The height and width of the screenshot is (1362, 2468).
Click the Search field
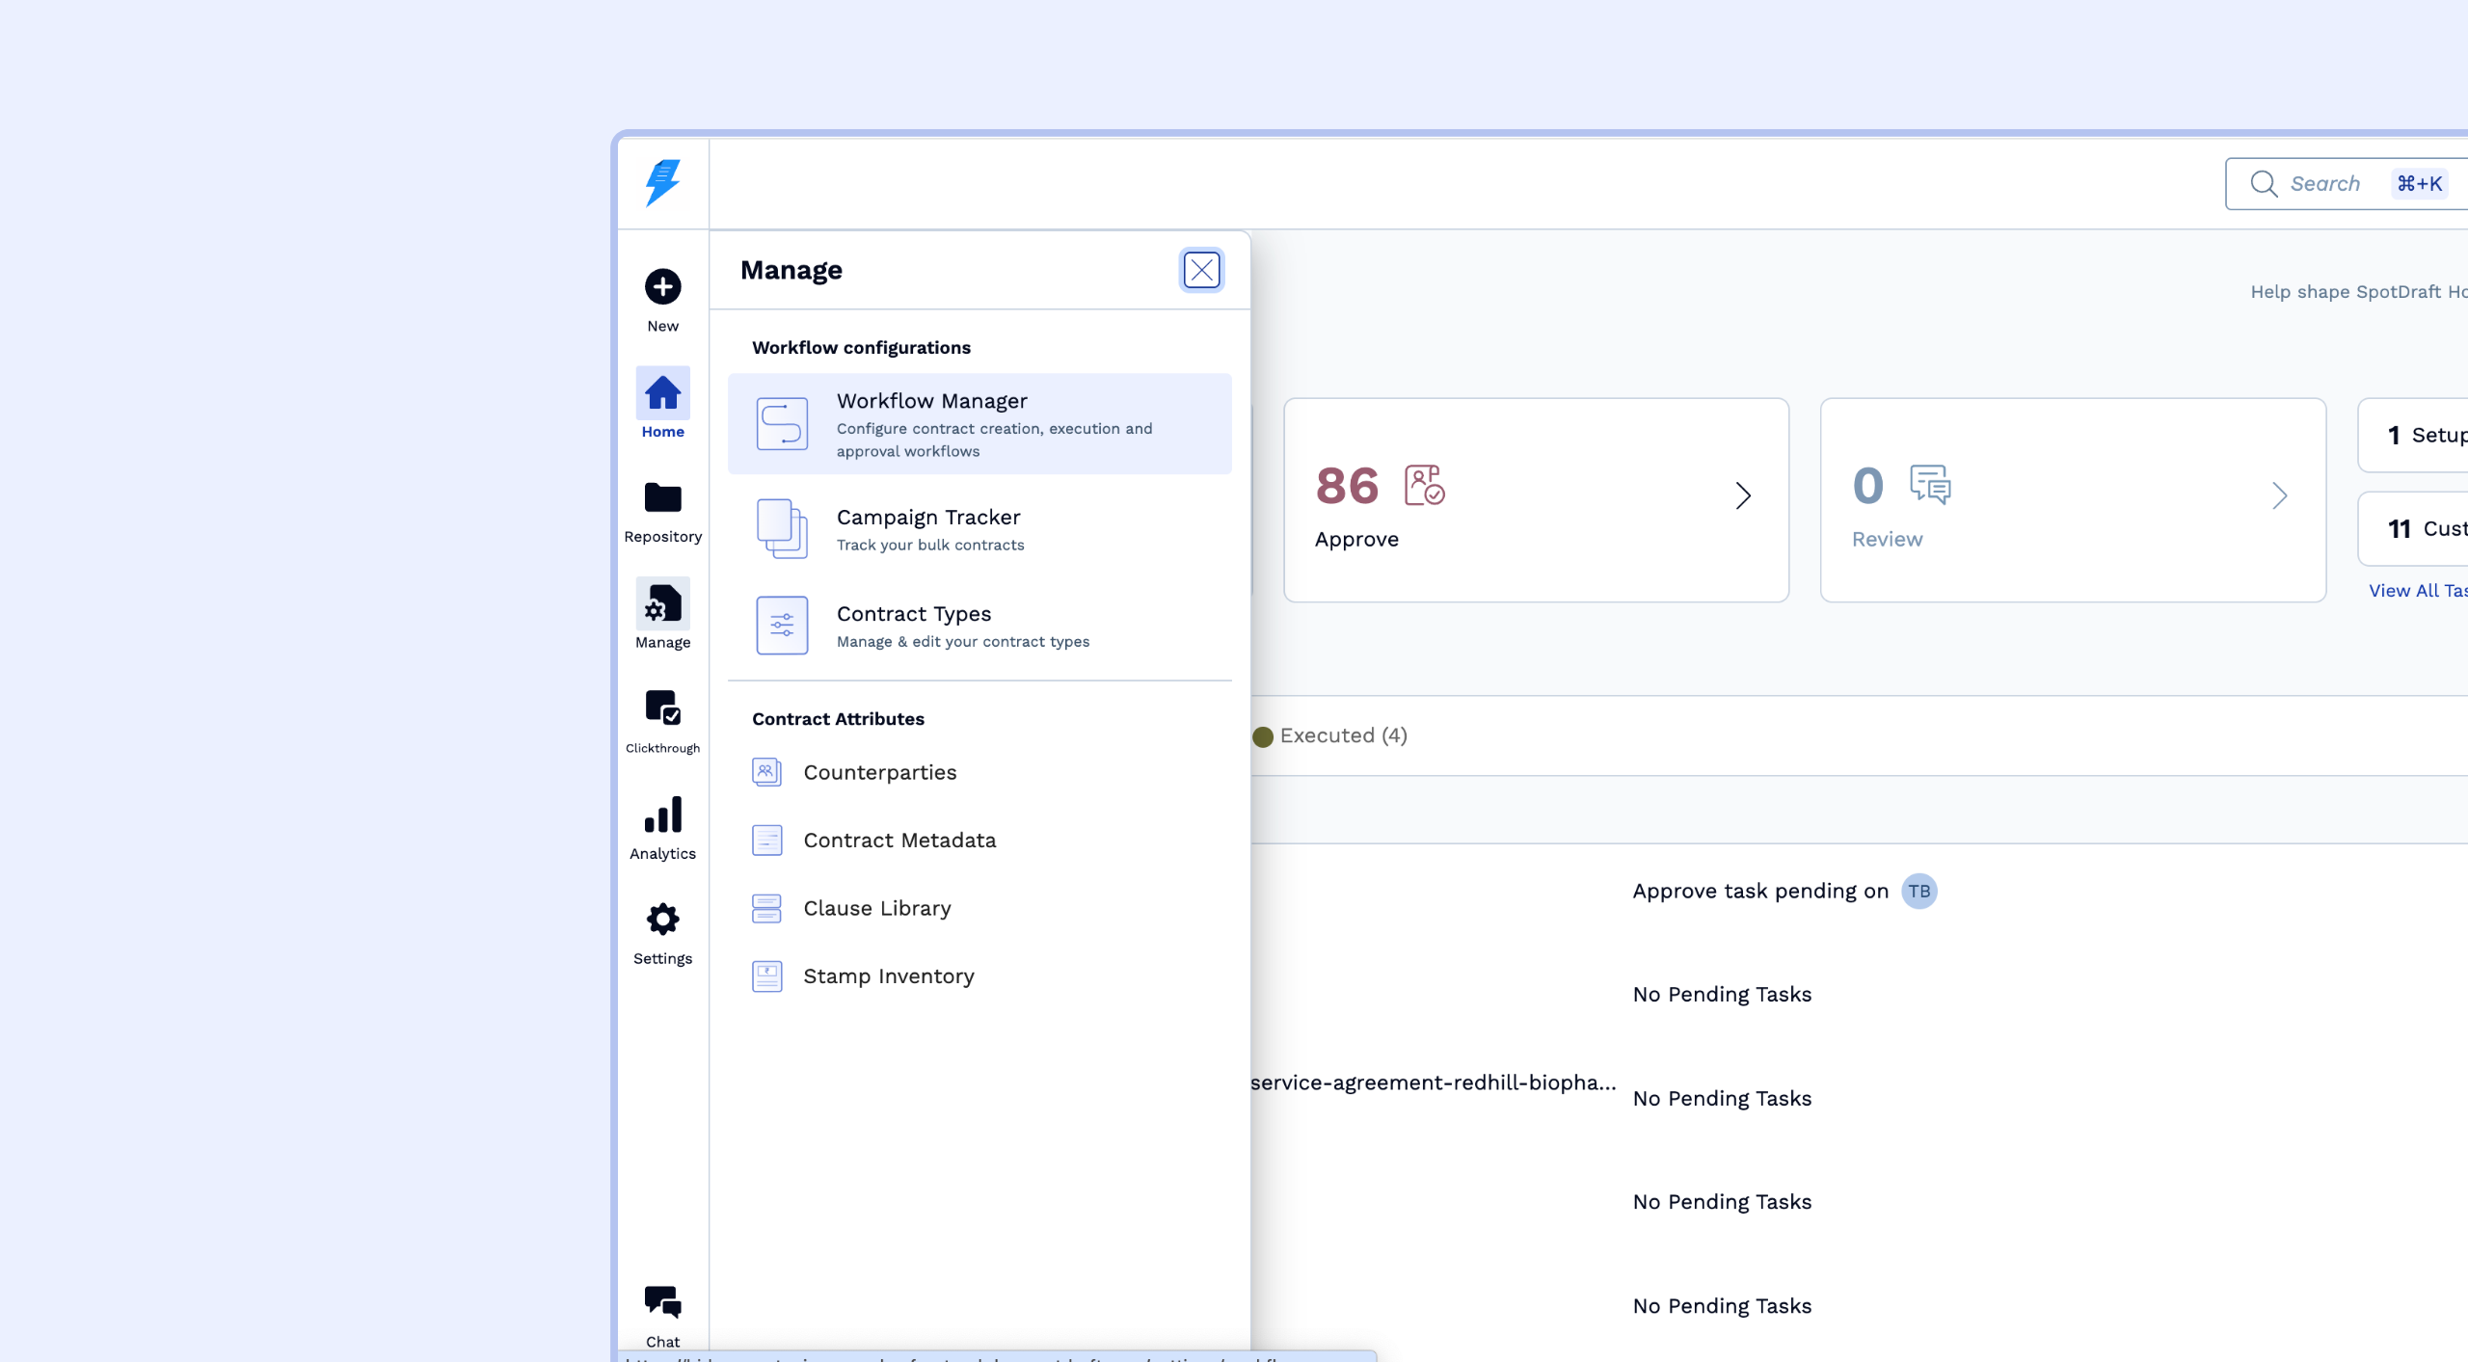(x=2323, y=183)
